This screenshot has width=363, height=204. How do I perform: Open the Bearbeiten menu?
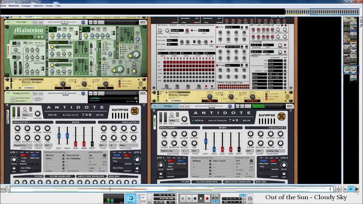coord(14,6)
